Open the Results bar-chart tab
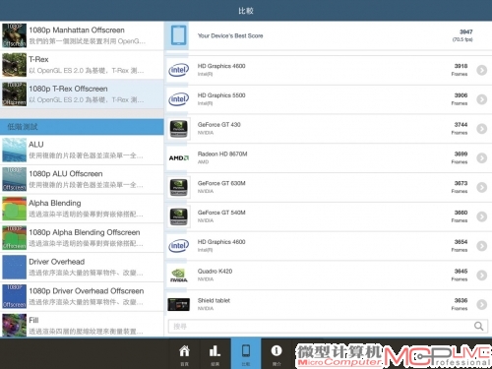The width and height of the screenshot is (492, 369). (215, 351)
